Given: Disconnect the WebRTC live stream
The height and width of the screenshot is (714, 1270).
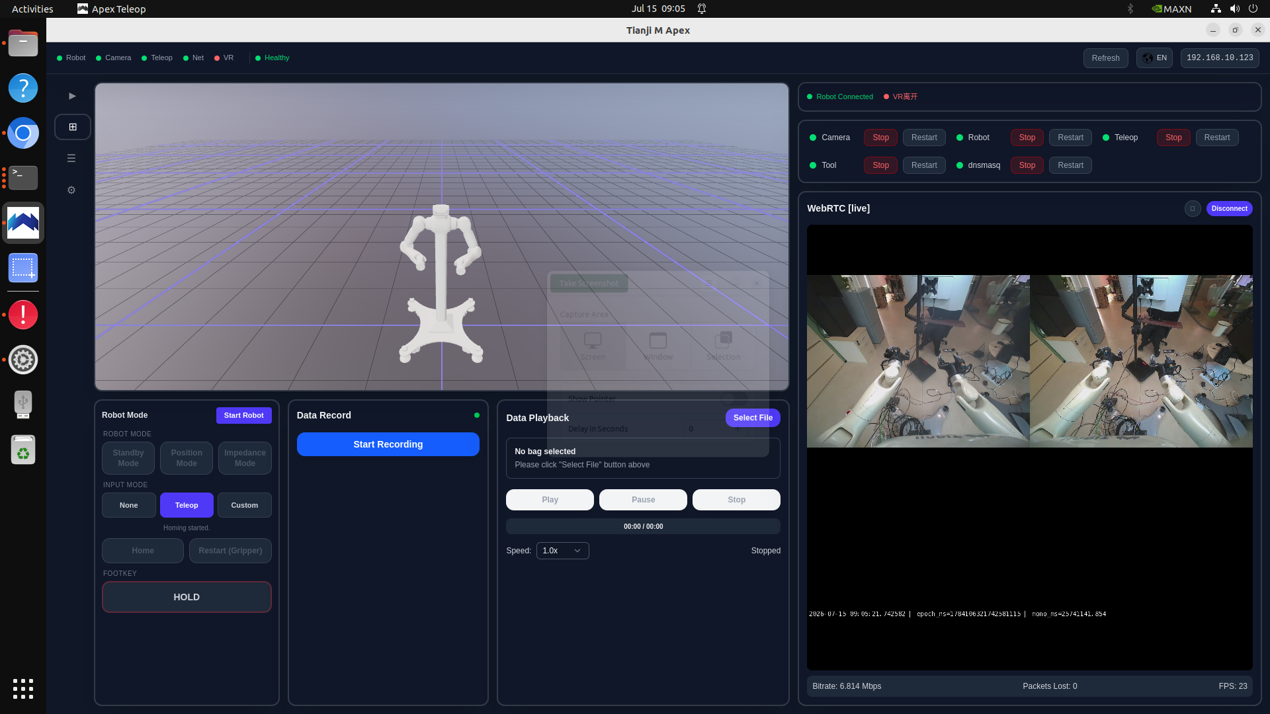Looking at the screenshot, I should [1229, 209].
